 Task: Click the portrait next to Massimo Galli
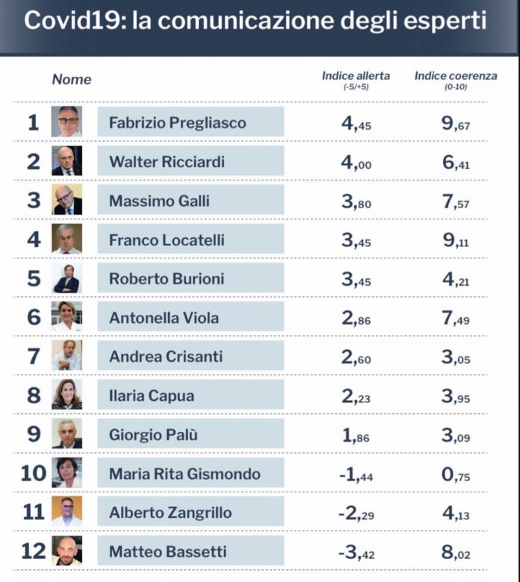(x=66, y=200)
